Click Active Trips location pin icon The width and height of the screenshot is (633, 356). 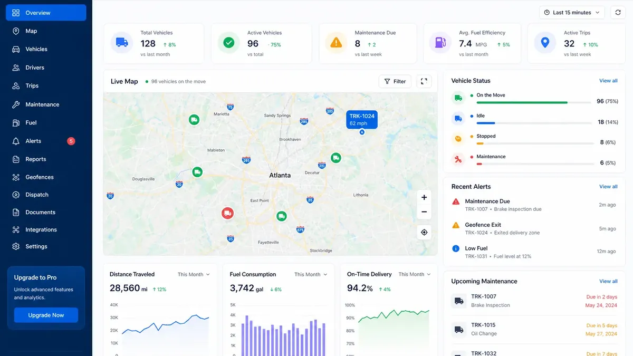point(545,43)
